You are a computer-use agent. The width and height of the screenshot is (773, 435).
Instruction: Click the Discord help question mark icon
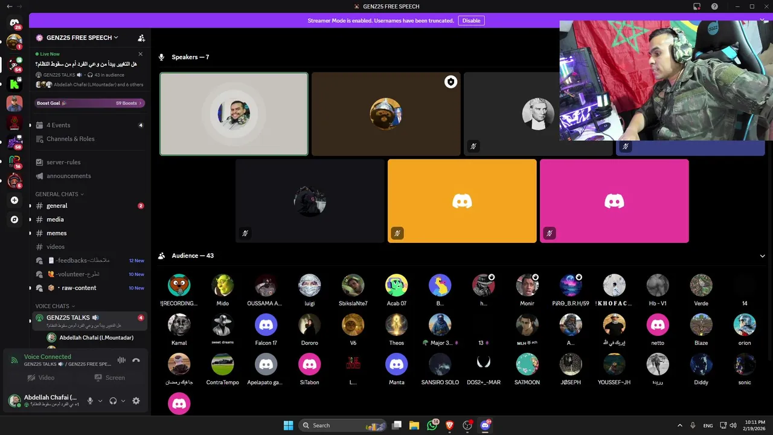point(714,6)
